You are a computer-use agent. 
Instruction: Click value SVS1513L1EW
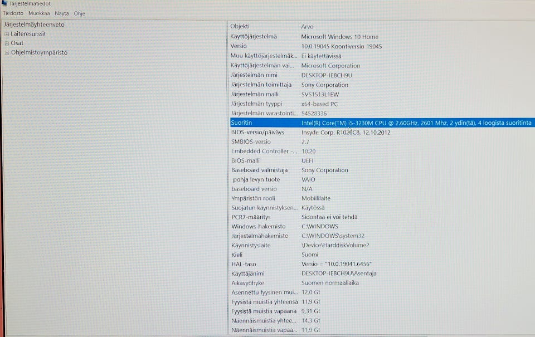pyautogui.click(x=320, y=95)
